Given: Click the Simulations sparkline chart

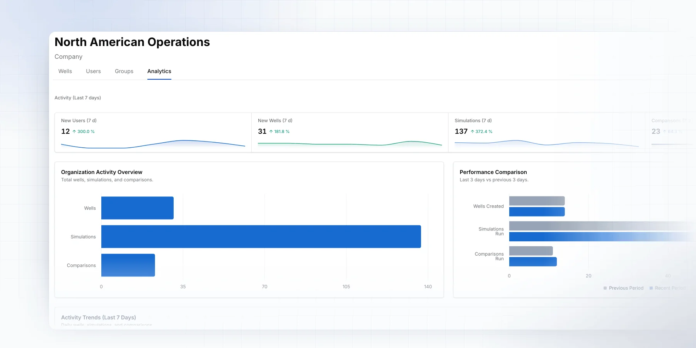Looking at the screenshot, I should click(x=547, y=143).
